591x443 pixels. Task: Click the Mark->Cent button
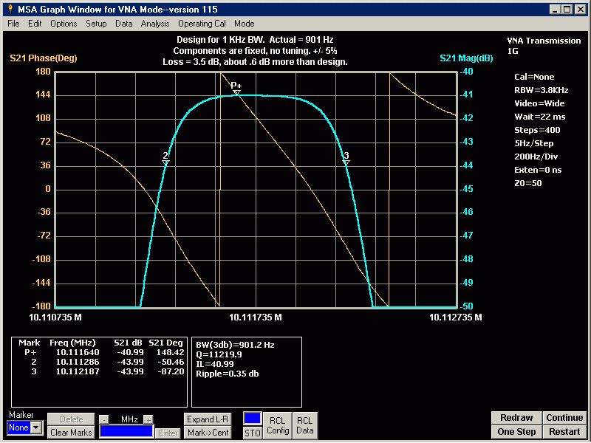208,433
